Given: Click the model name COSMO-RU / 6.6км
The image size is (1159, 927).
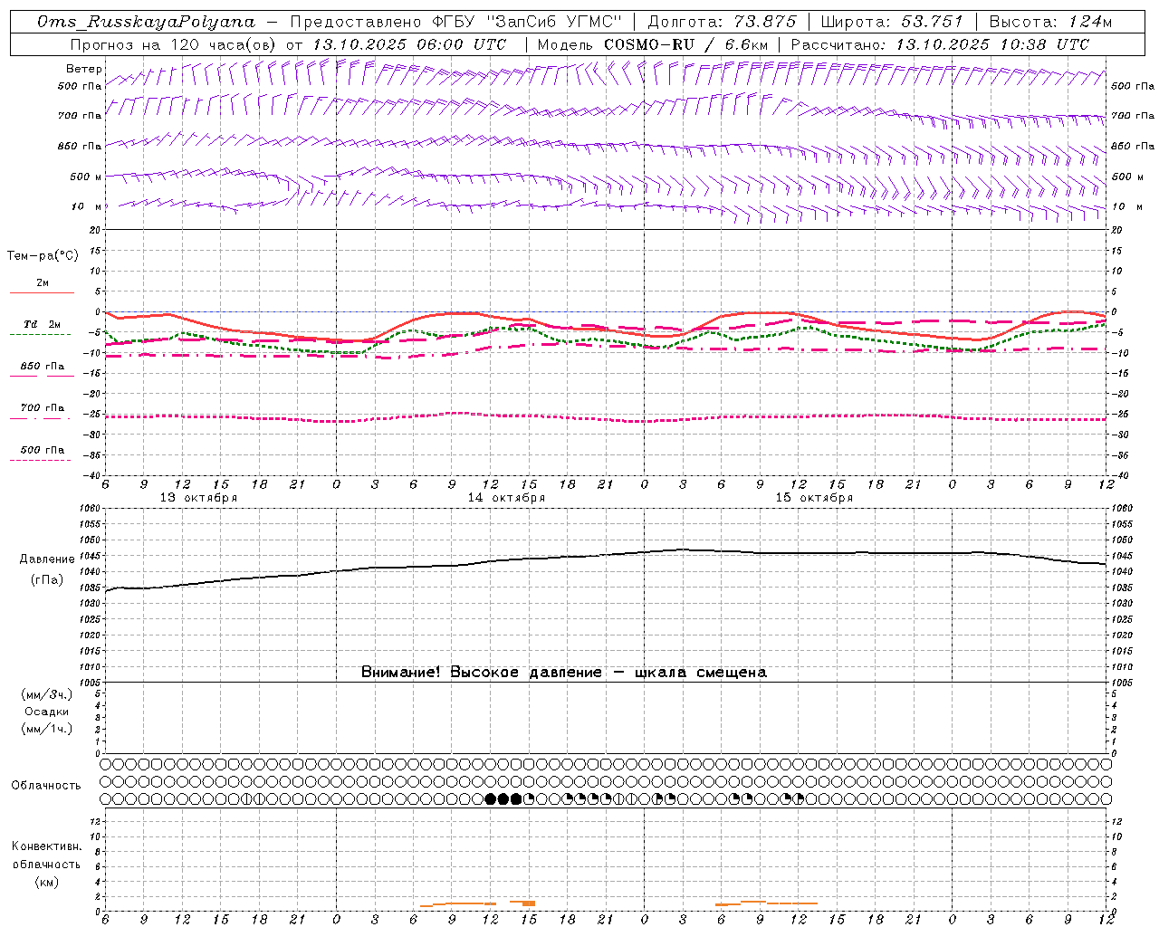Looking at the screenshot, I should coord(685,44).
